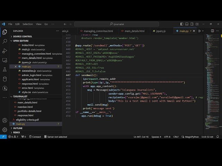Toggle primary side bar layout icon
This screenshot has width=222, height=166.
point(182,24)
